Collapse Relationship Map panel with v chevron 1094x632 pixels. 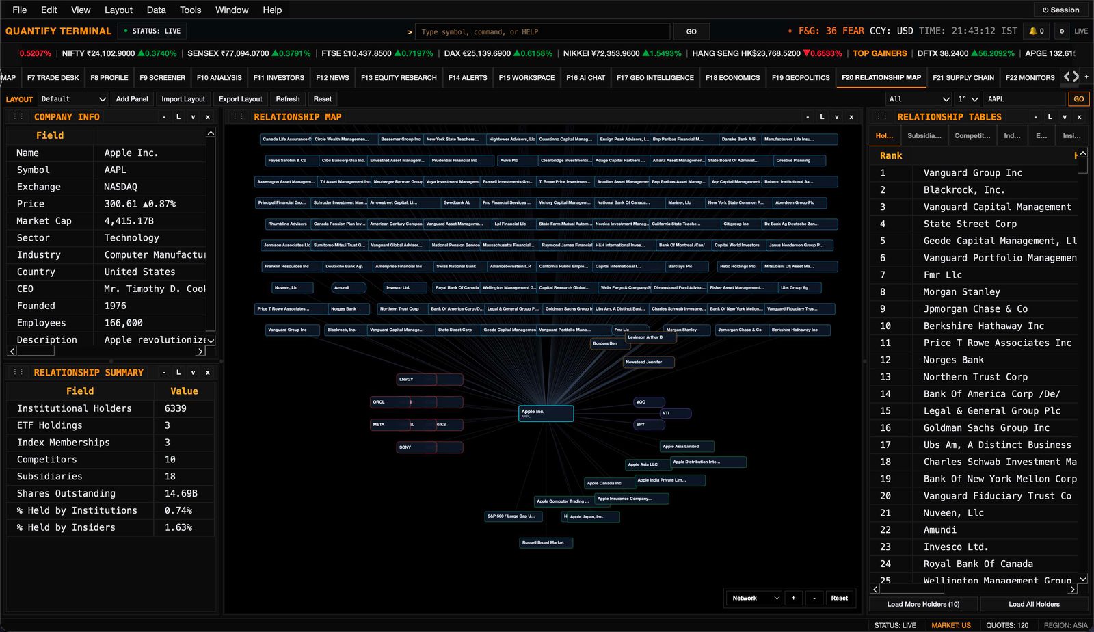pyautogui.click(x=836, y=117)
